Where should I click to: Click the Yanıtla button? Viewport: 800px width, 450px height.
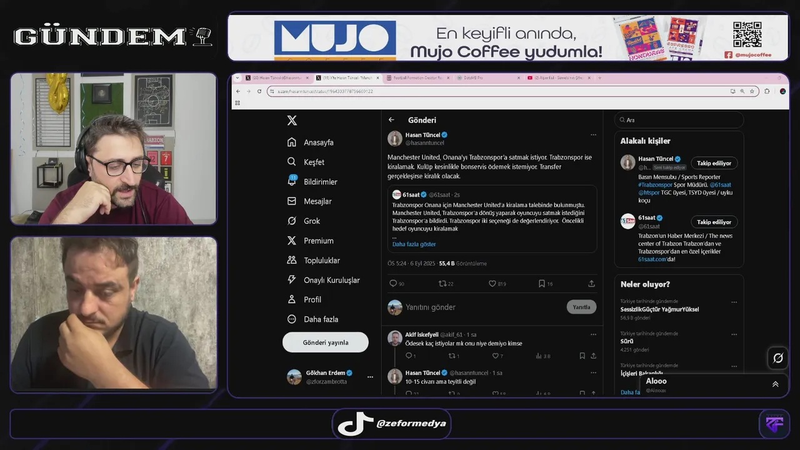tap(581, 307)
